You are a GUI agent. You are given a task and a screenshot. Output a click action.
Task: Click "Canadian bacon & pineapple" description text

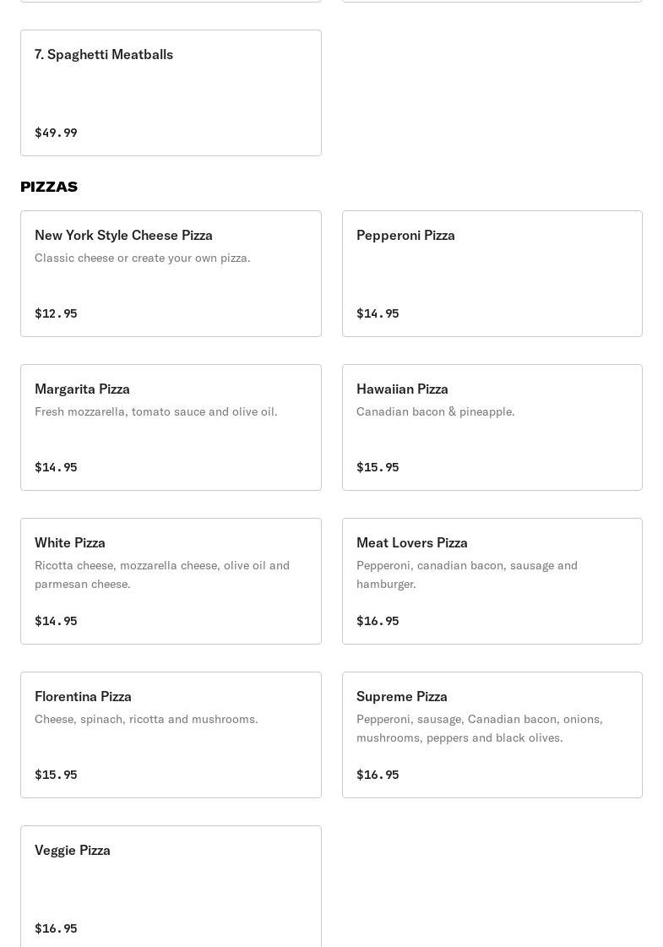click(435, 411)
